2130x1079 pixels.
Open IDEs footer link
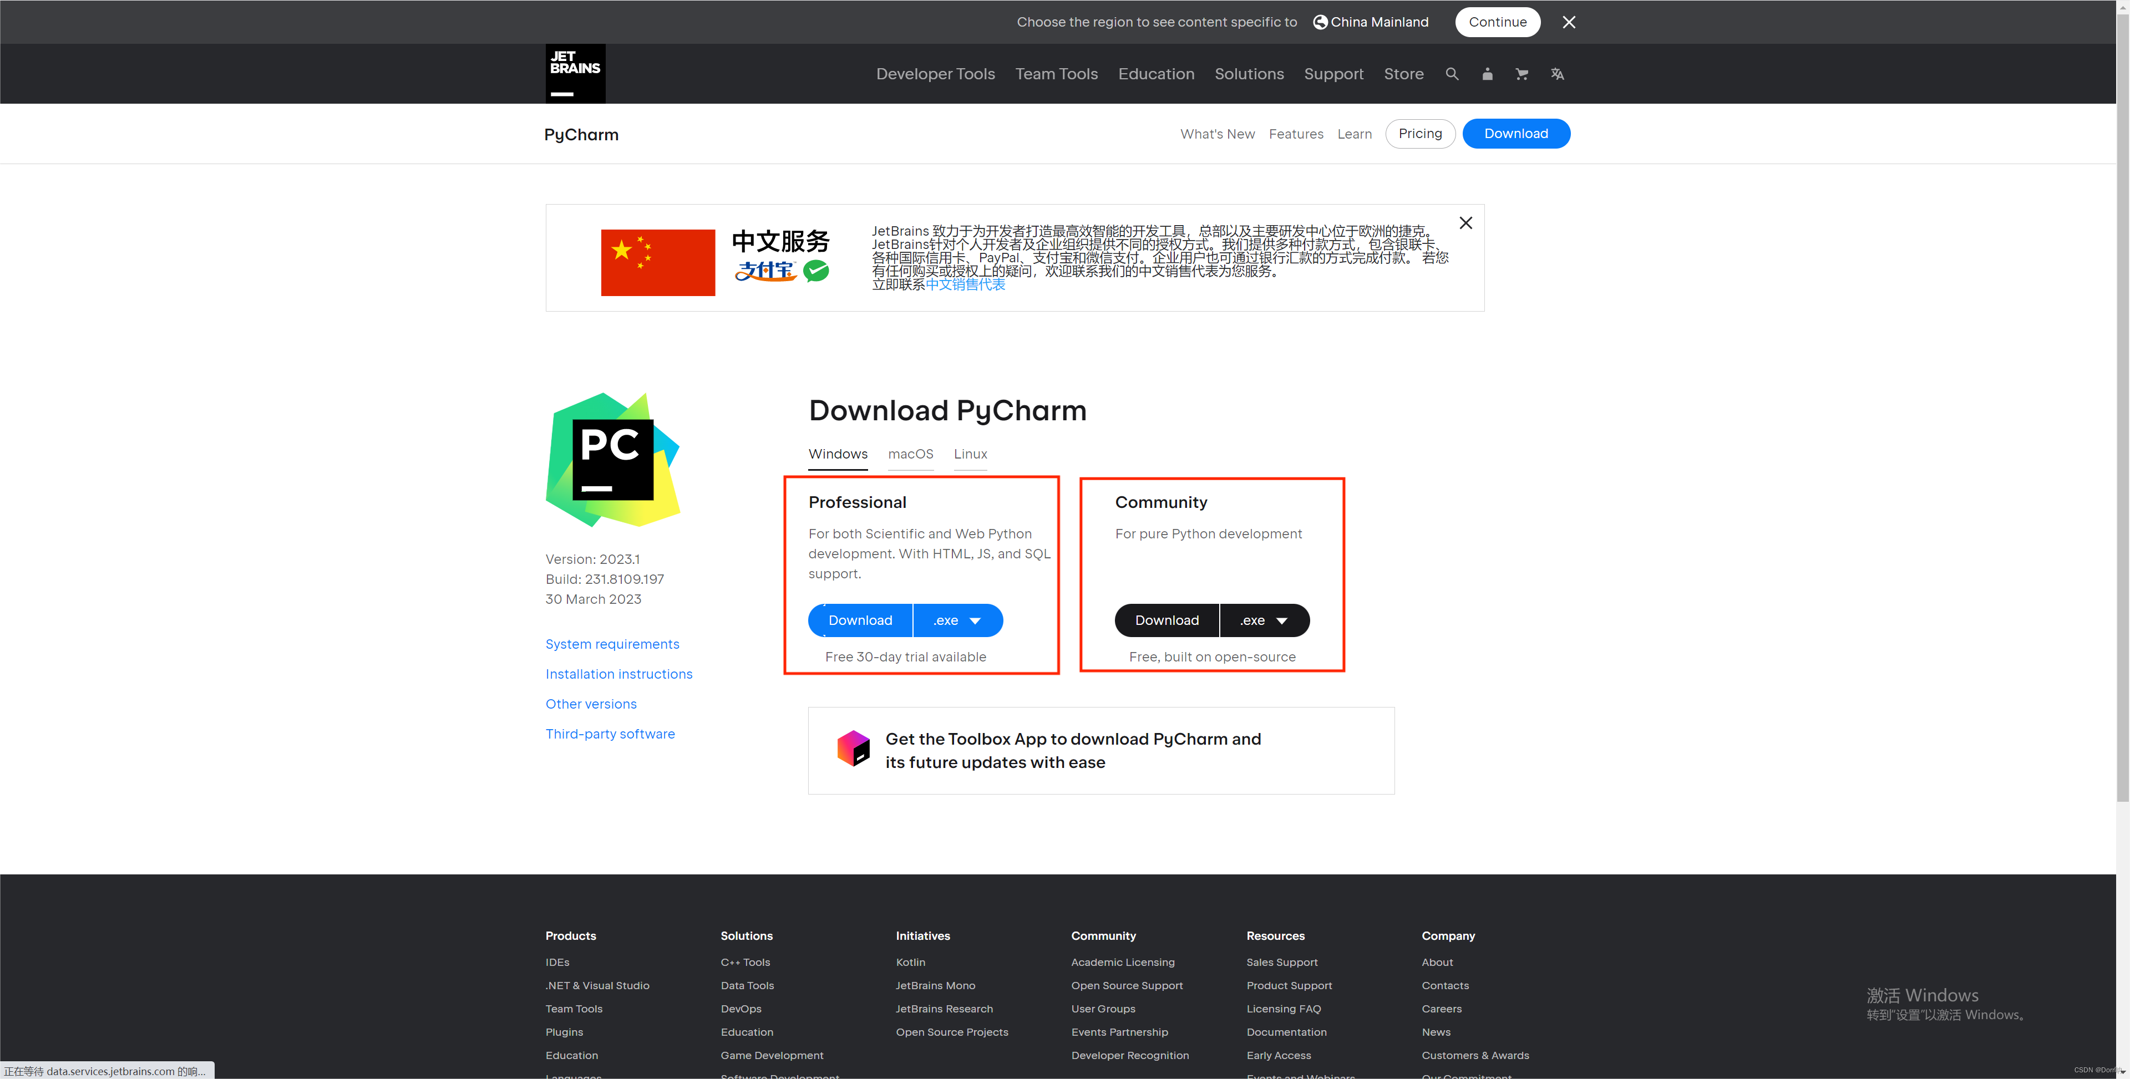pyautogui.click(x=557, y=963)
